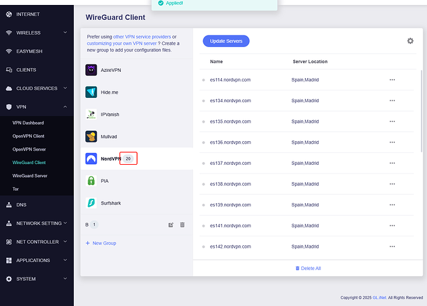
Task: Click edit icon for group B
Action: coord(171,225)
